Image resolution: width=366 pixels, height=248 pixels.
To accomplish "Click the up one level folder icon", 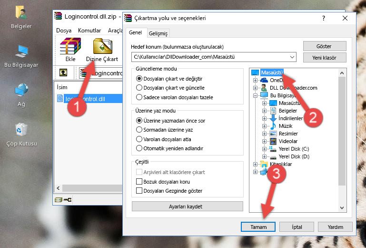I will click(x=63, y=73).
